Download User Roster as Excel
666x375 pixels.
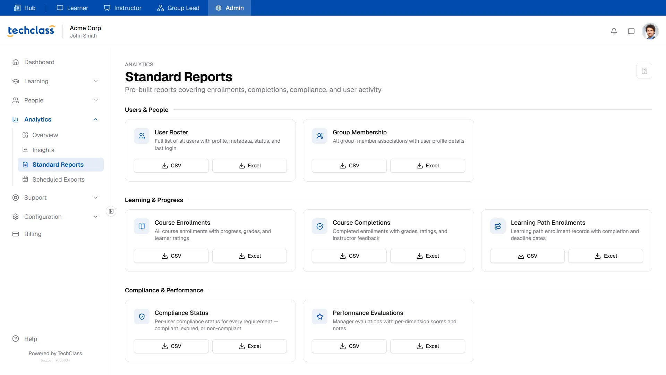[250, 166]
